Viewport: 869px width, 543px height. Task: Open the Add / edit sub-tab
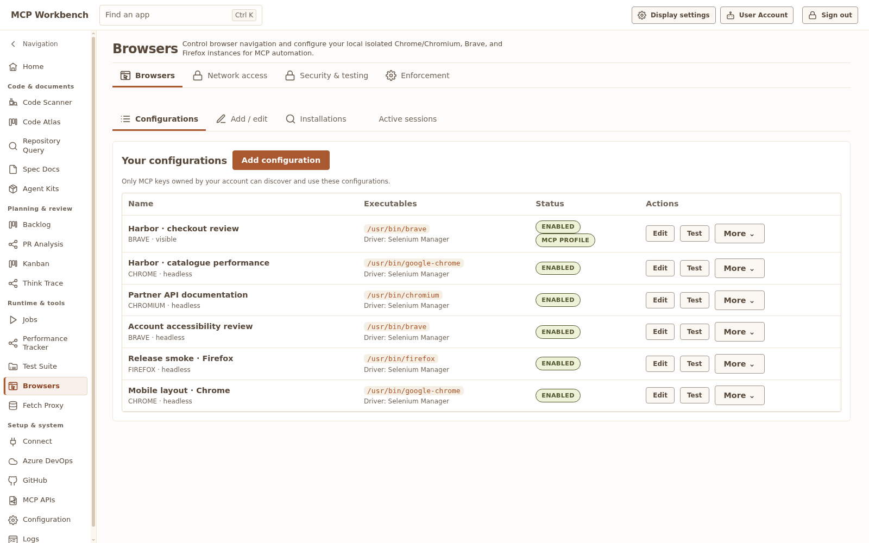coord(242,119)
